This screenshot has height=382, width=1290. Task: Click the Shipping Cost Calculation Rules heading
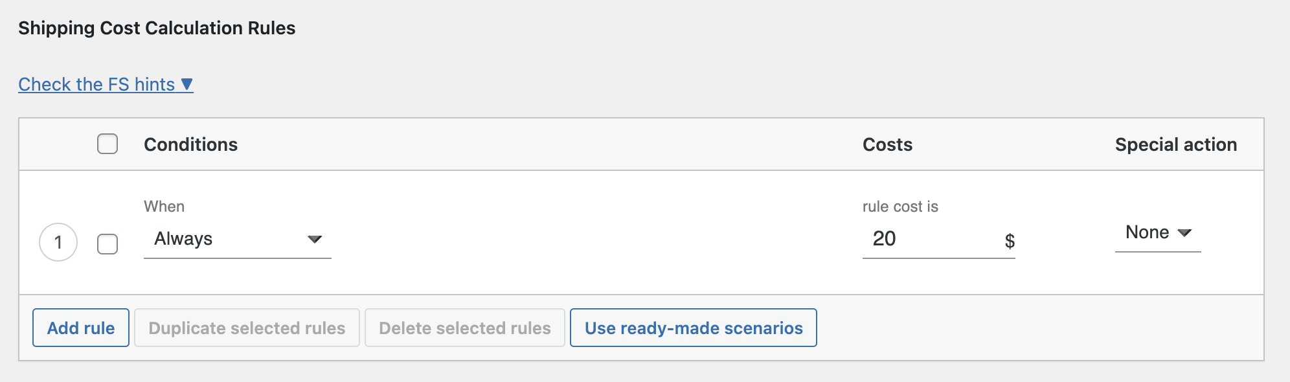pos(156,28)
